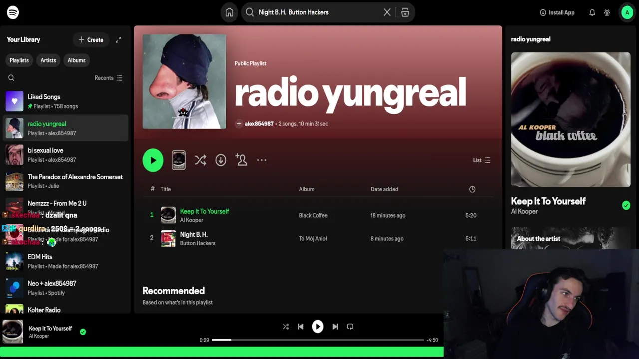
Task: Open Kolter Radio in library
Action: [x=66, y=309]
